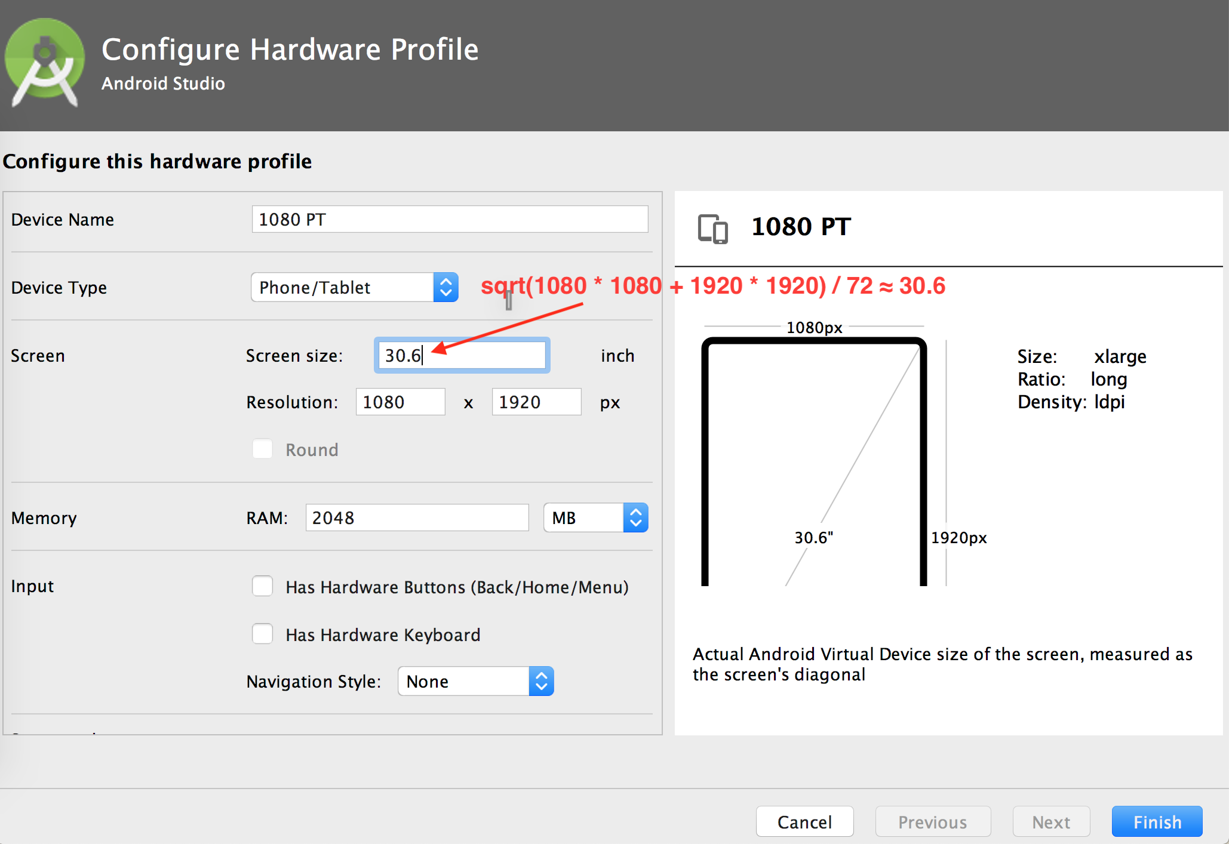Click the 1080 PT preview title

tap(801, 227)
